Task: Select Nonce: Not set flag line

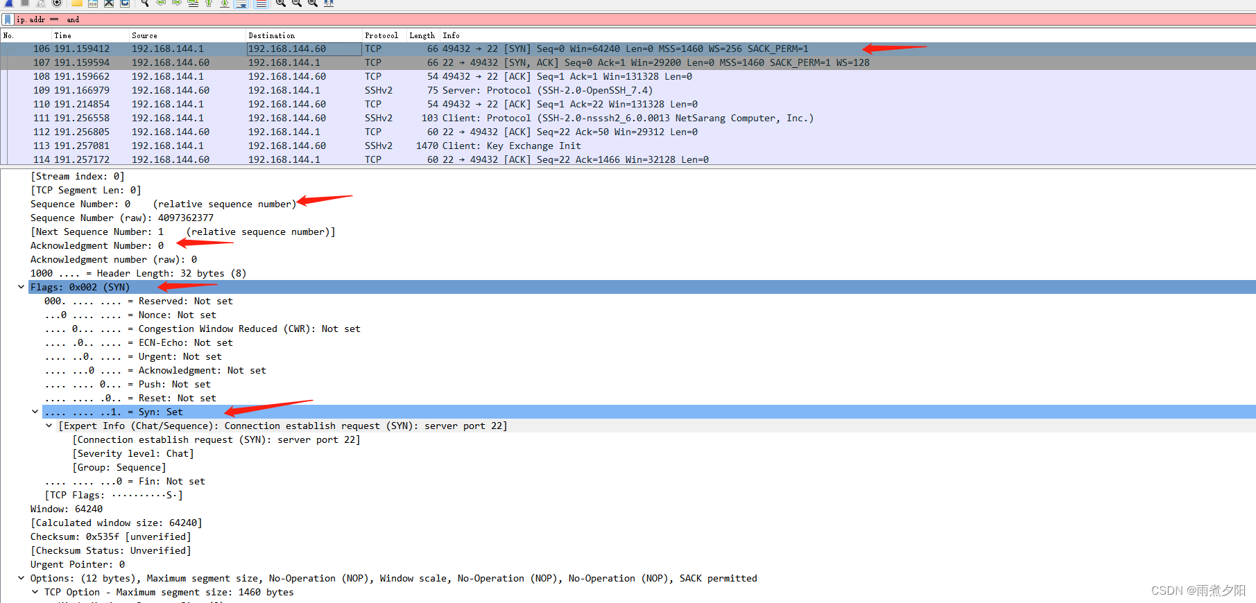Action: tap(130, 315)
